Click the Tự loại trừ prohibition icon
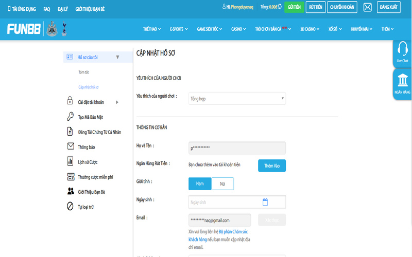Screen dimensions: 412x257 (70, 207)
